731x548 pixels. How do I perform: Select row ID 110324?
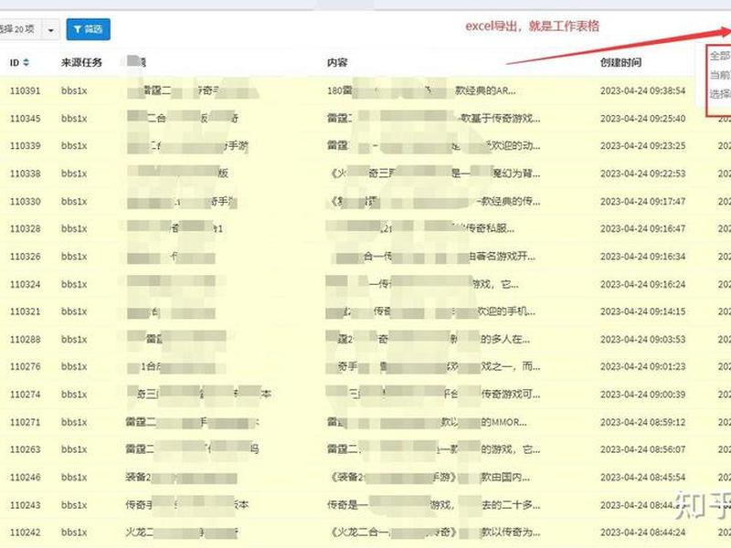pos(26,284)
